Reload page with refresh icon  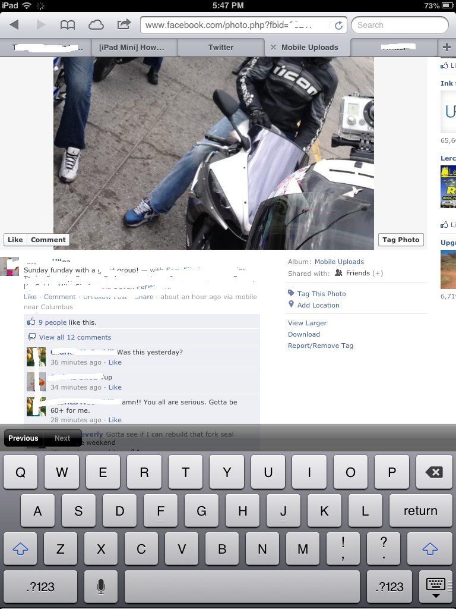(338, 25)
